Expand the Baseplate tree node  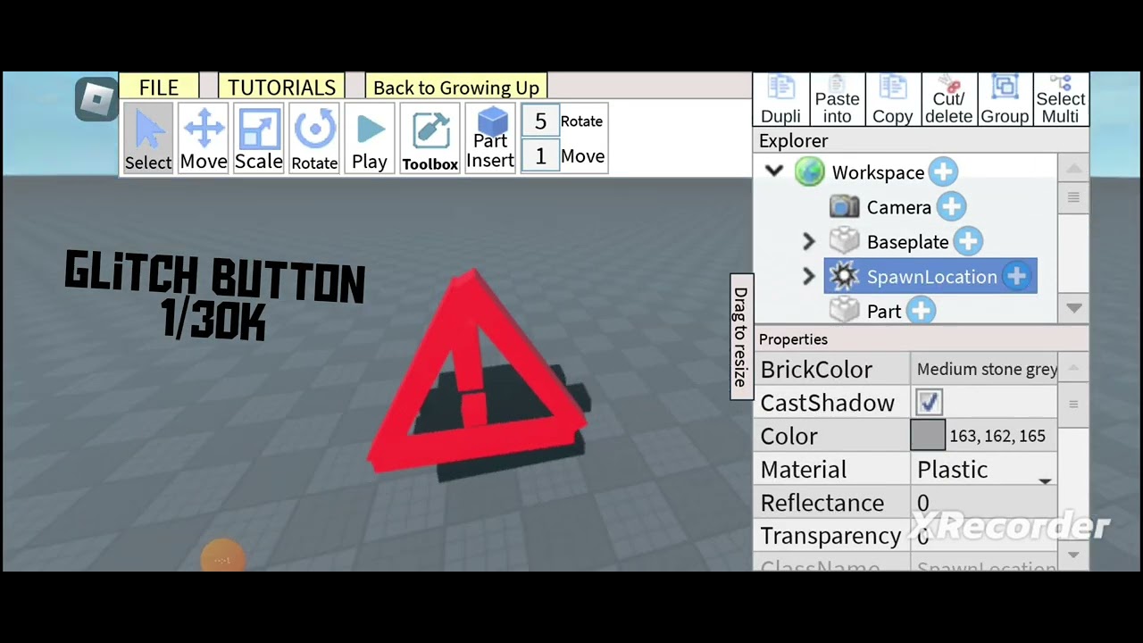(808, 242)
